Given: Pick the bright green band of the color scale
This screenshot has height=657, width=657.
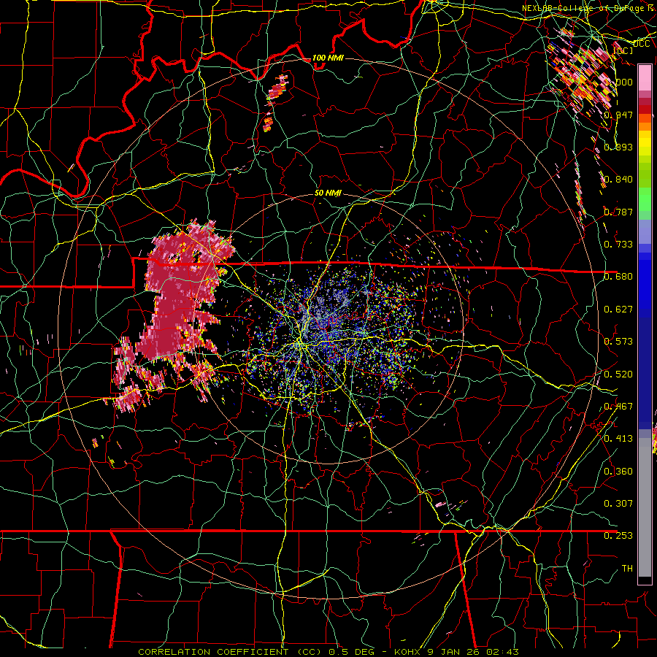Looking at the screenshot, I should tap(645, 199).
